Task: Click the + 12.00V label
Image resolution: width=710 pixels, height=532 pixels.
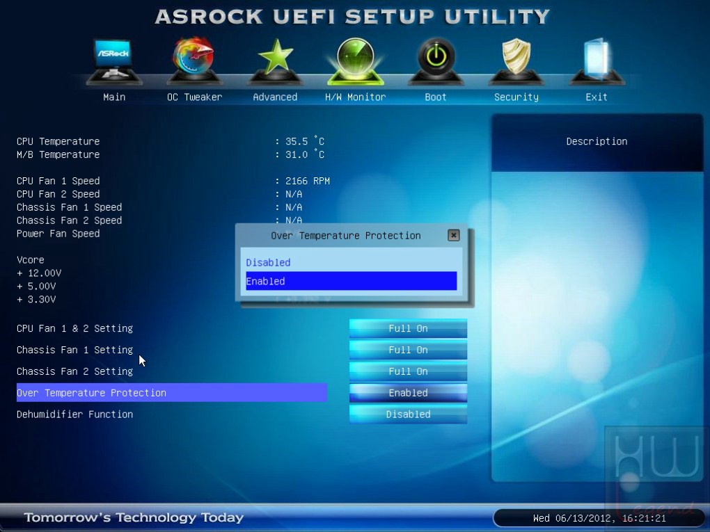Action: (x=39, y=273)
